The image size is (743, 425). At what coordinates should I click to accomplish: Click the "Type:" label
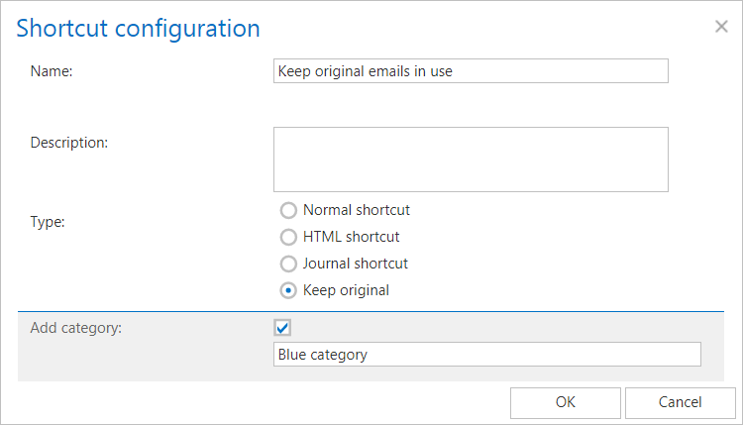(x=48, y=222)
